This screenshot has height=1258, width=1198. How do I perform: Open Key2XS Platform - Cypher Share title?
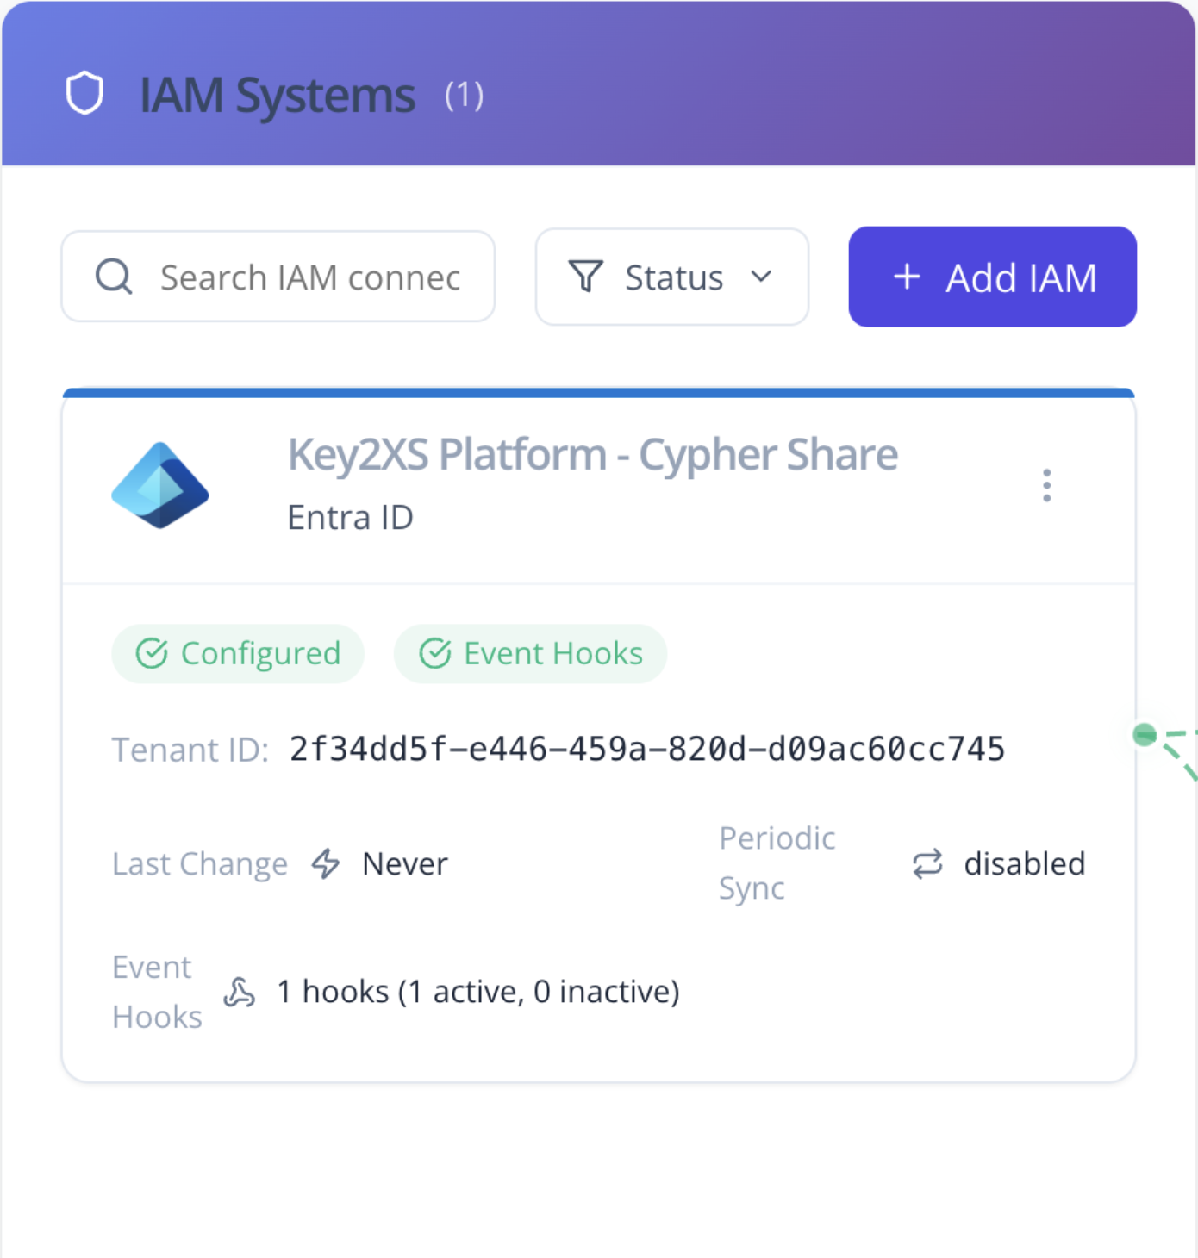click(x=592, y=455)
